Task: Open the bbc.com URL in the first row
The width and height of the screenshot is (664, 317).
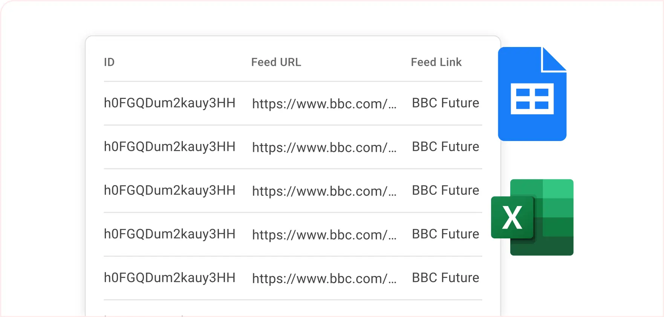Action: pyautogui.click(x=324, y=104)
